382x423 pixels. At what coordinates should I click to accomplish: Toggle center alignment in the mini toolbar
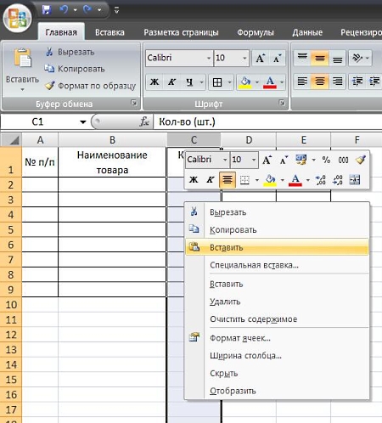[x=228, y=180]
